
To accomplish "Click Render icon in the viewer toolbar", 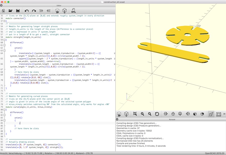I will coord(126,114).
